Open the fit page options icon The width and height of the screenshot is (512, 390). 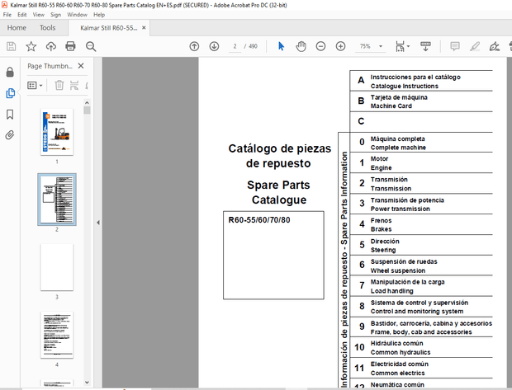coord(402,46)
